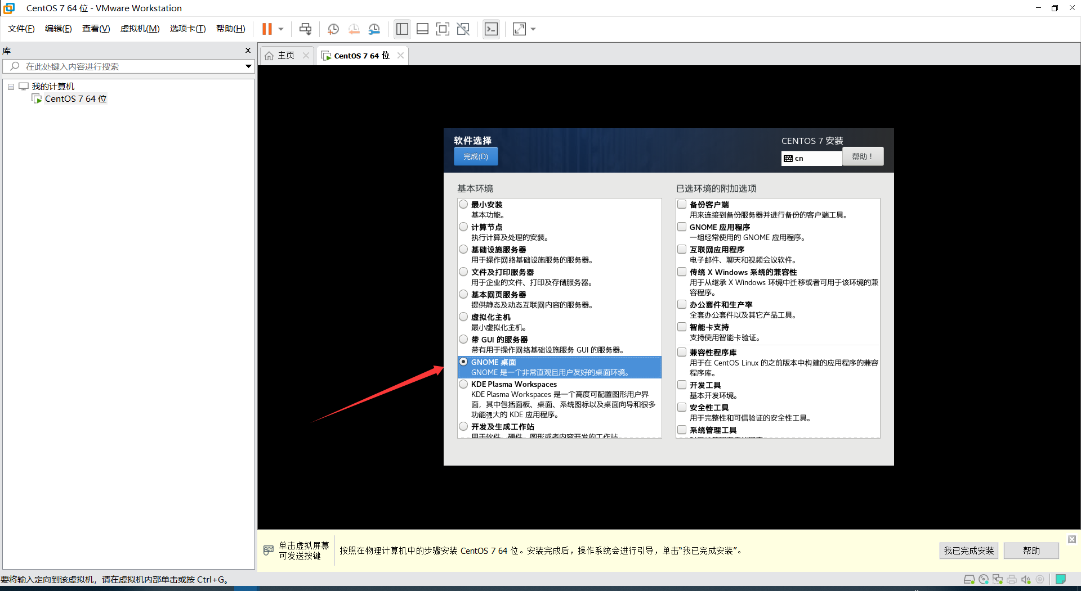Viewport: 1081px width, 591px height.
Task: Check the 安全性工具 checkbox
Action: 682,407
